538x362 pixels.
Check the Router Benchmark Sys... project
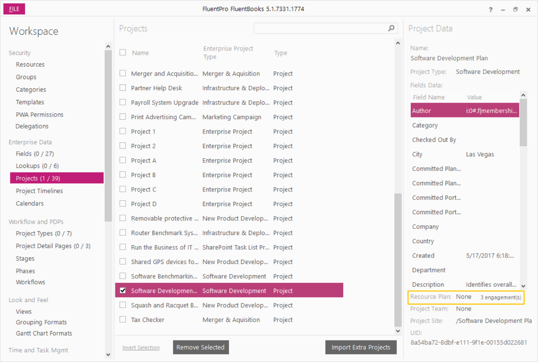123,233
